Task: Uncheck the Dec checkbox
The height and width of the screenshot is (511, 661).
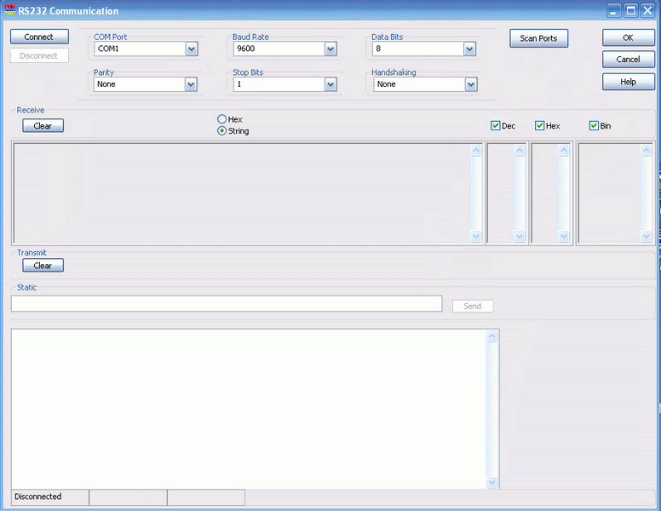Action: pyautogui.click(x=496, y=126)
